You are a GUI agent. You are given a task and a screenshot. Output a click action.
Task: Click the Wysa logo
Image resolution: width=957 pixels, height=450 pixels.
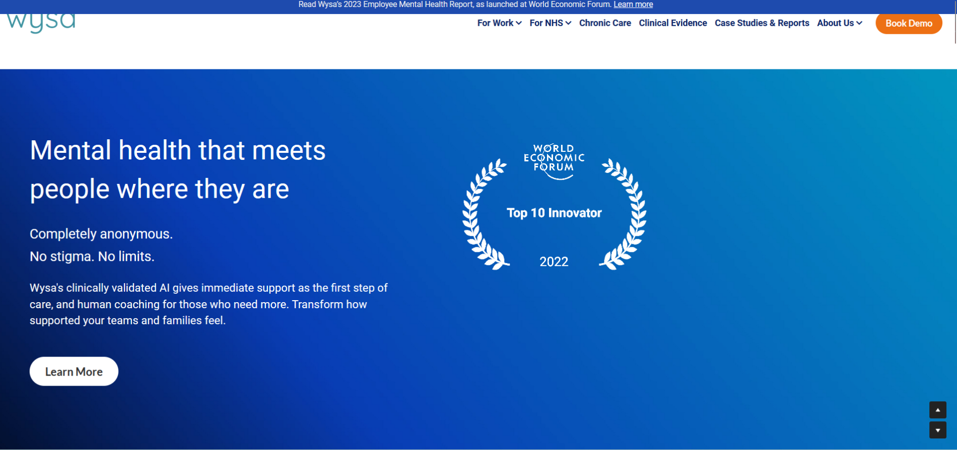point(41,23)
